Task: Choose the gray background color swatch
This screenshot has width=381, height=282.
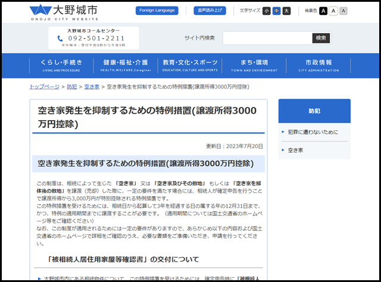Action: pos(343,11)
